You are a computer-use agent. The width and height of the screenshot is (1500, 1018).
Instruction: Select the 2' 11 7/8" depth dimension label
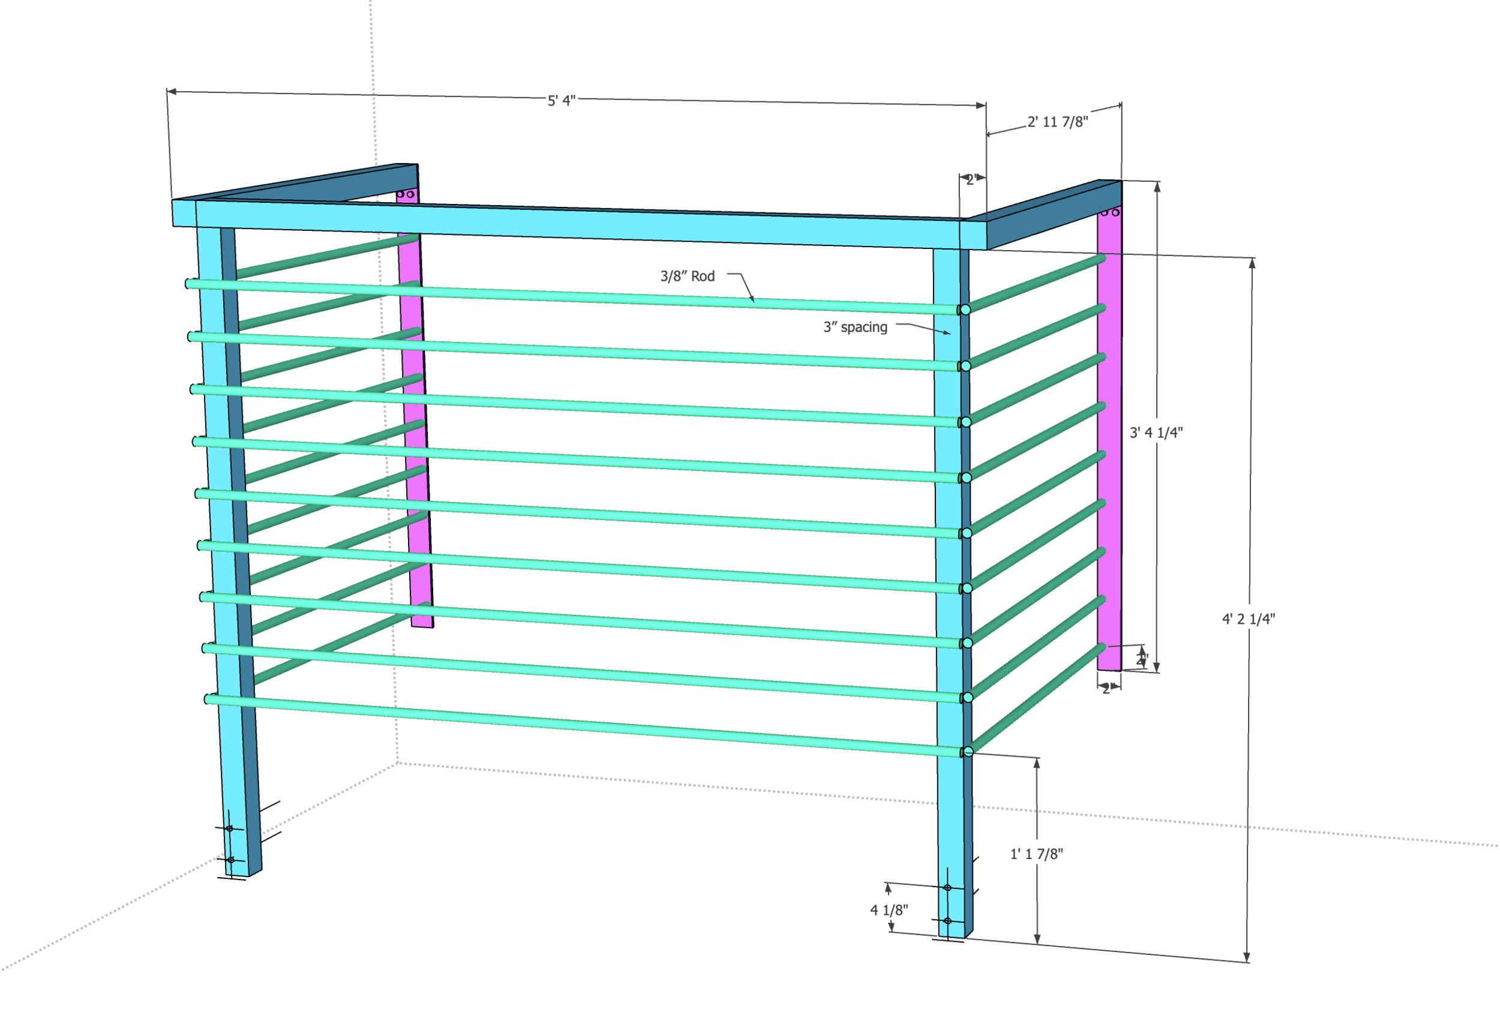tap(1058, 122)
